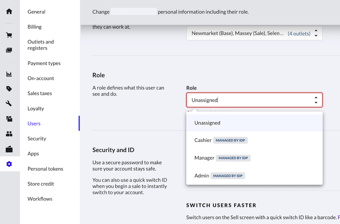This screenshot has height=224, width=340.
Task: Click the Setup gear icon
Action: coord(9,164)
